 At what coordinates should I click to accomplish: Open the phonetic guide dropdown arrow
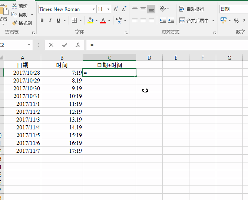click(125, 20)
